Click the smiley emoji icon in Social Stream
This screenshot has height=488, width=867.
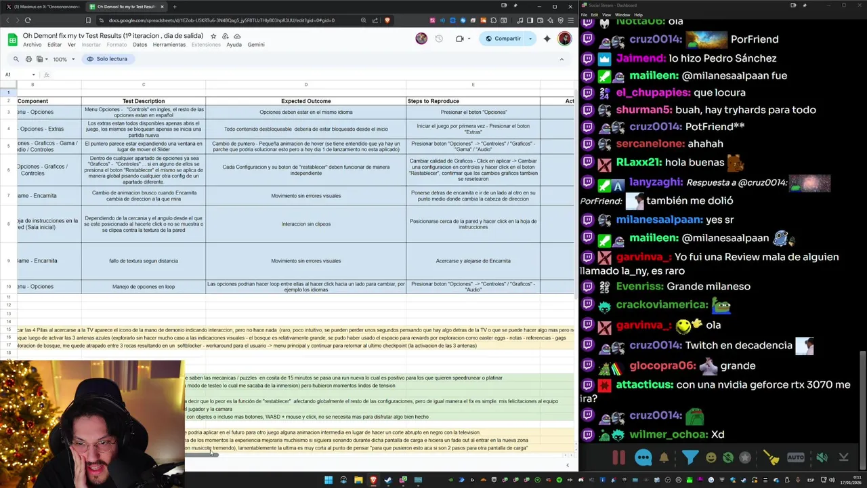click(x=711, y=457)
